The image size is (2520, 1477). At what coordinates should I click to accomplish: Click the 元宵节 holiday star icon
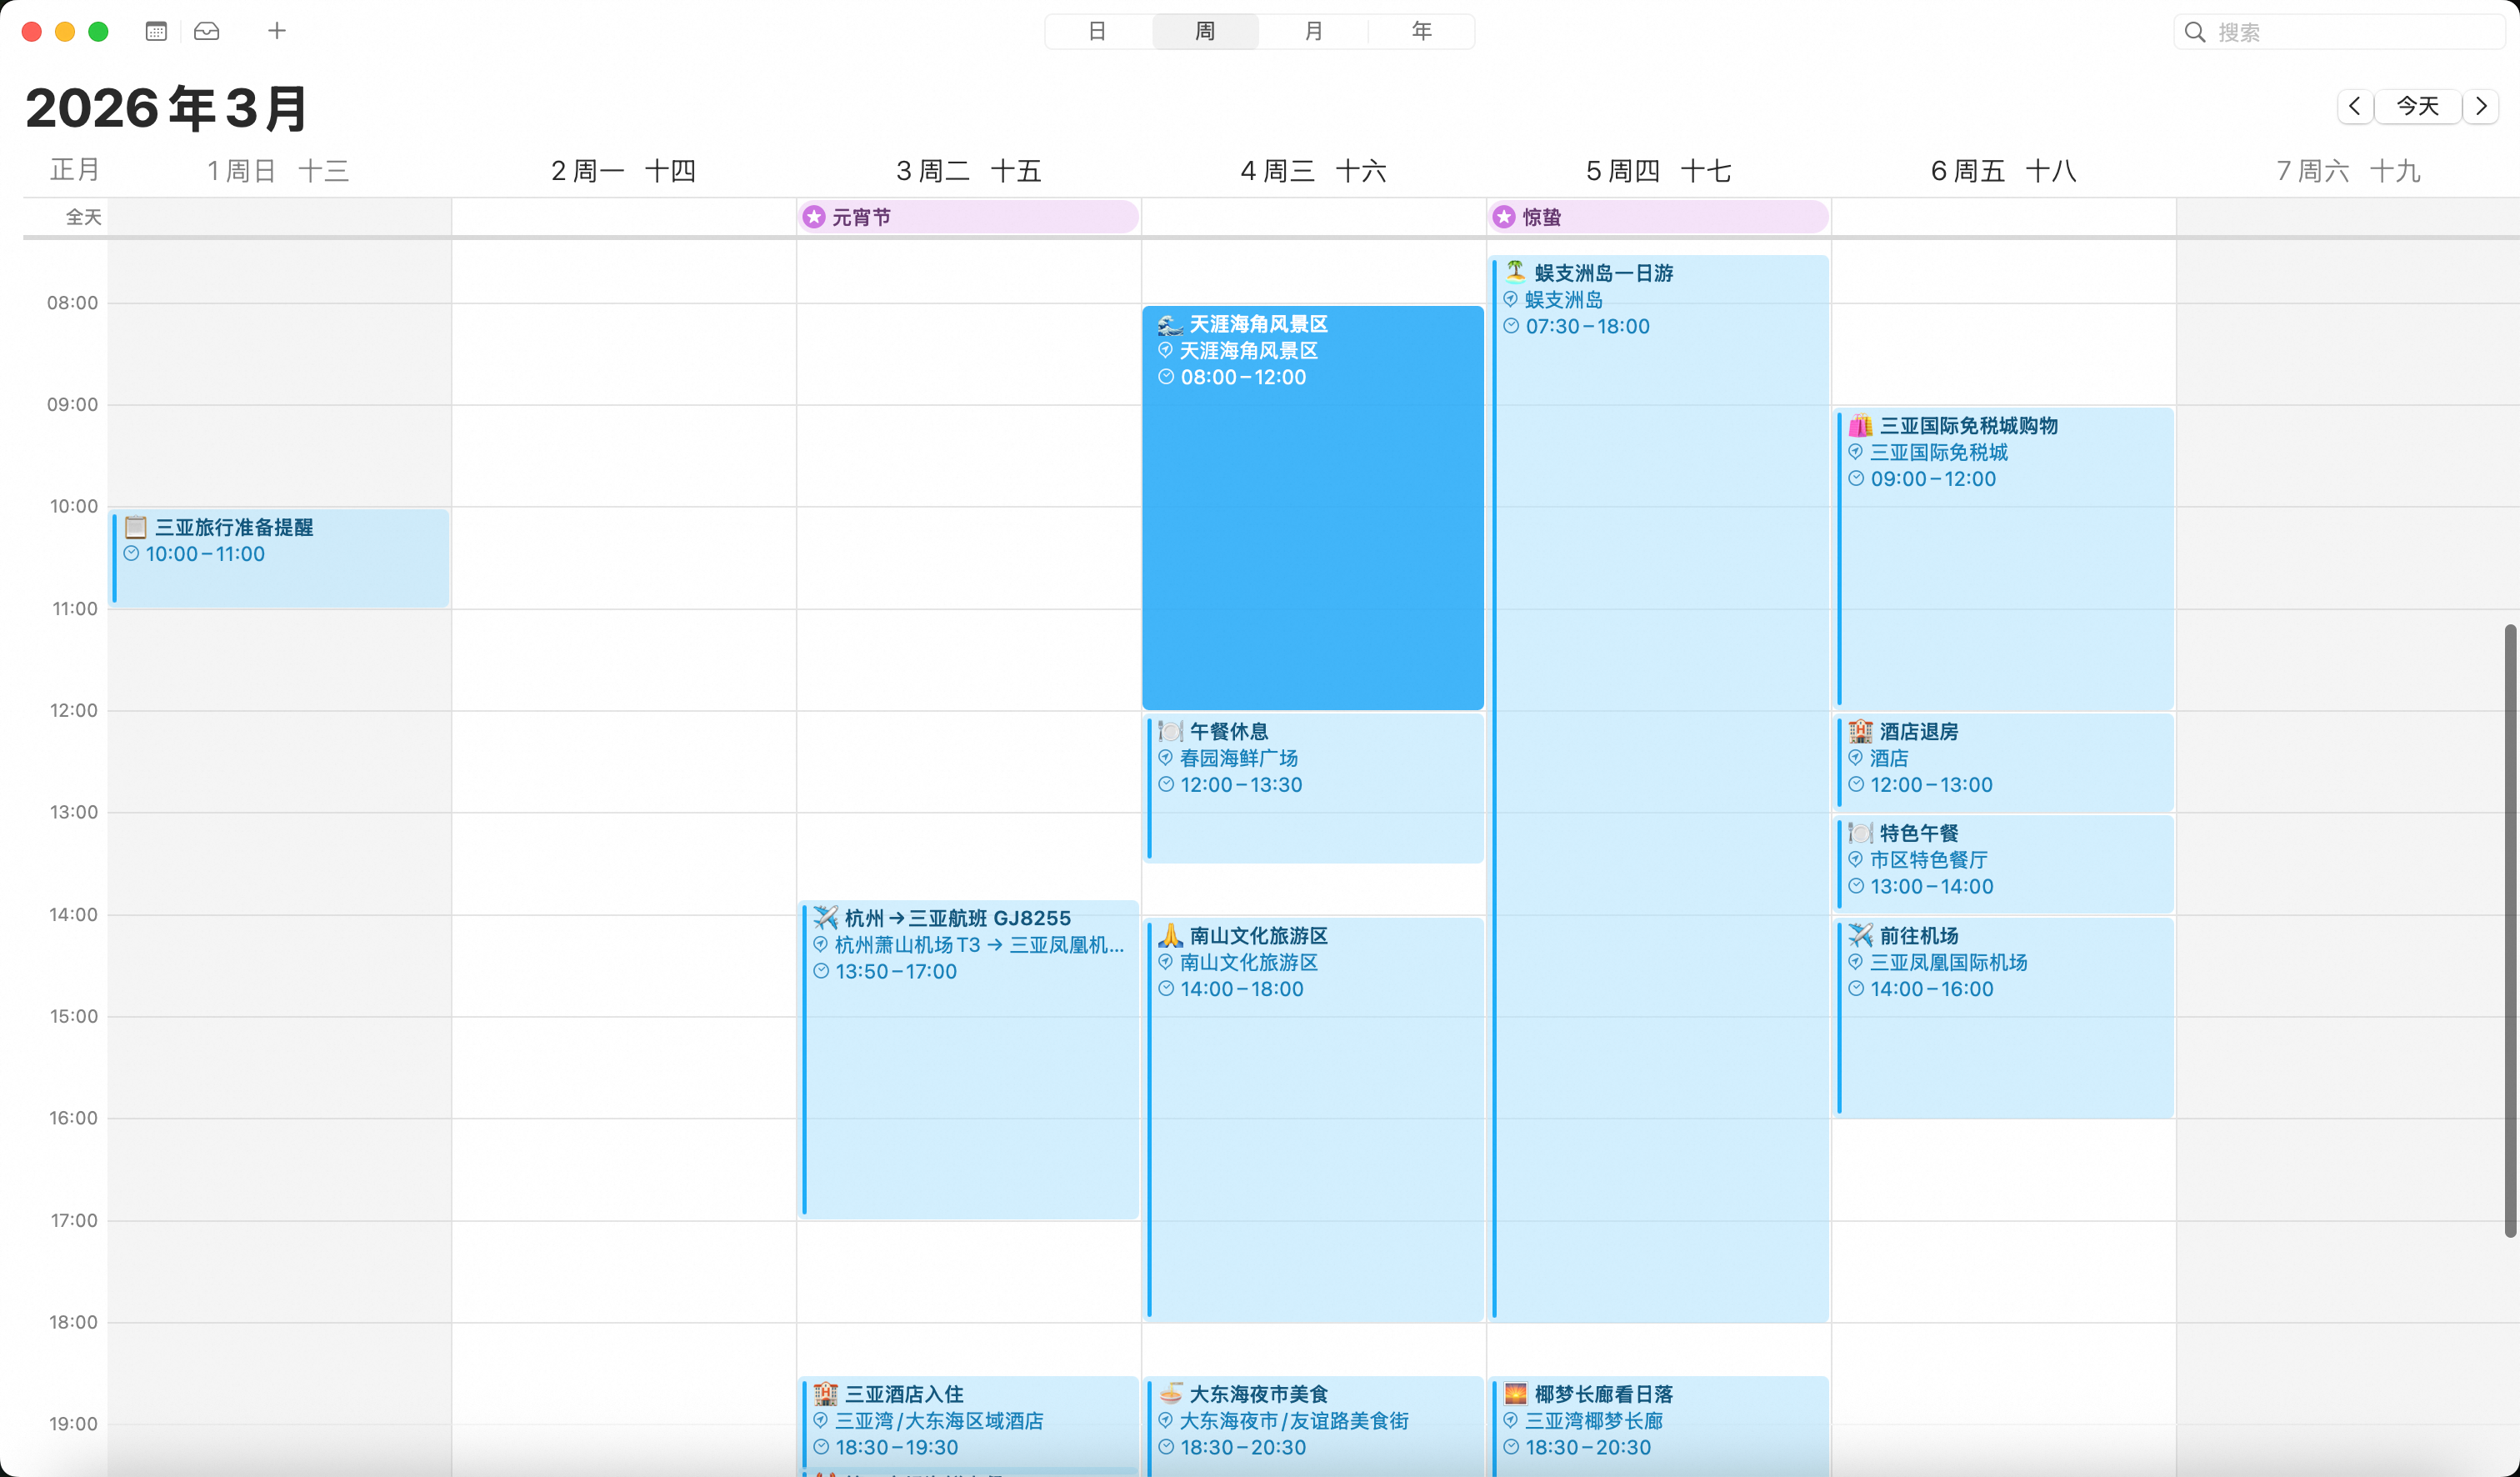click(814, 217)
